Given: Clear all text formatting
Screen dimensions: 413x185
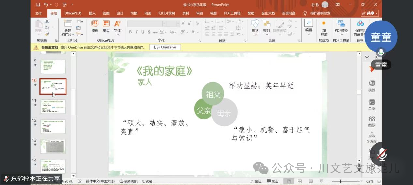Looking at the screenshot, I should [197, 23].
